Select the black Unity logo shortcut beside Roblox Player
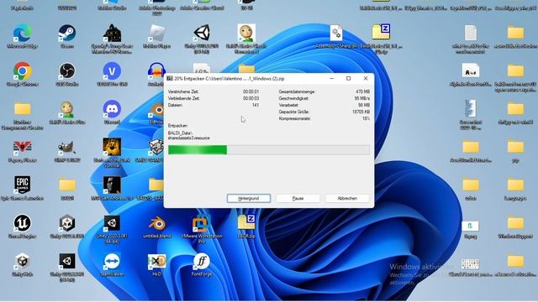 pyautogui.click(x=202, y=33)
